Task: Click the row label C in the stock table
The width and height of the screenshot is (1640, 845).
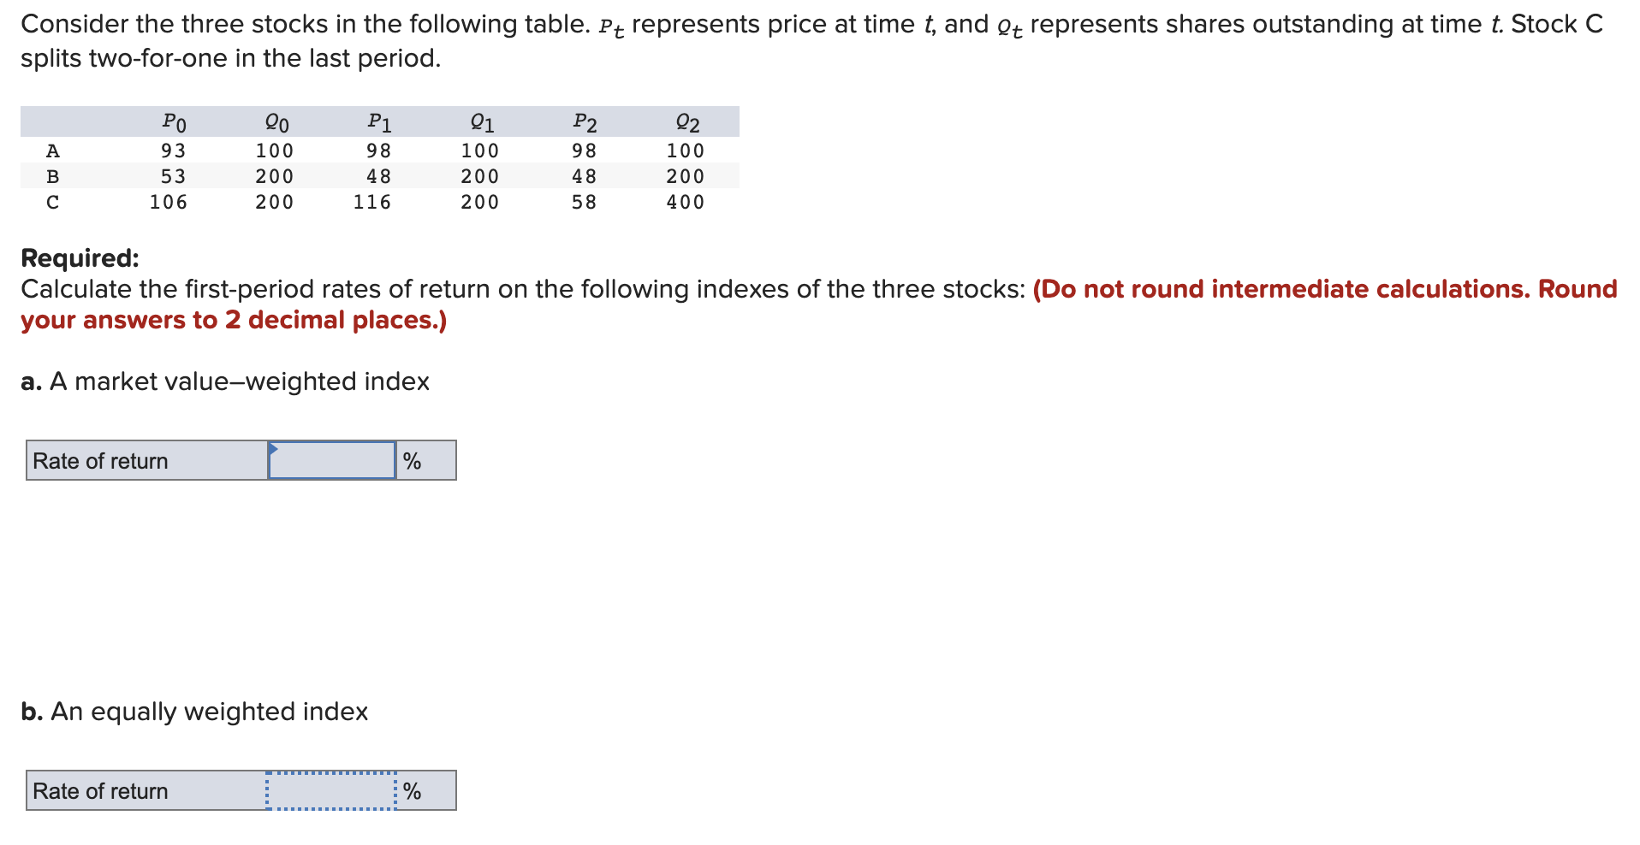Action: [53, 203]
